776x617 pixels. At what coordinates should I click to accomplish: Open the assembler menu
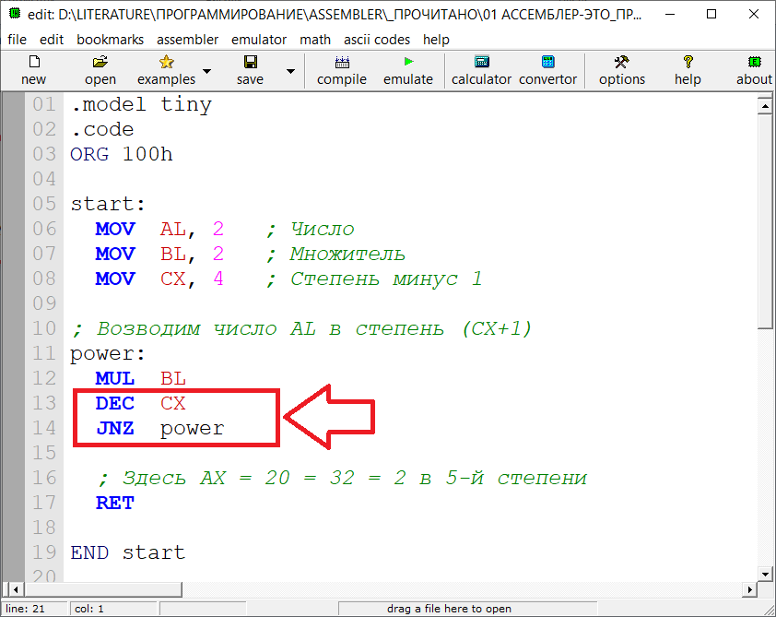(x=188, y=40)
